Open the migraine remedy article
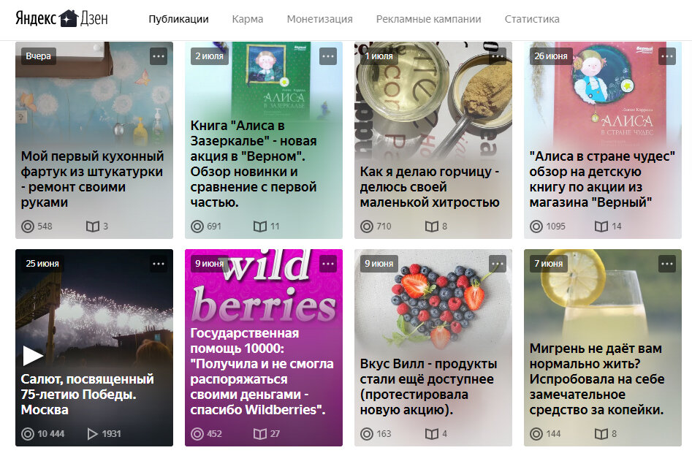692x453 pixels. pyautogui.click(x=597, y=379)
